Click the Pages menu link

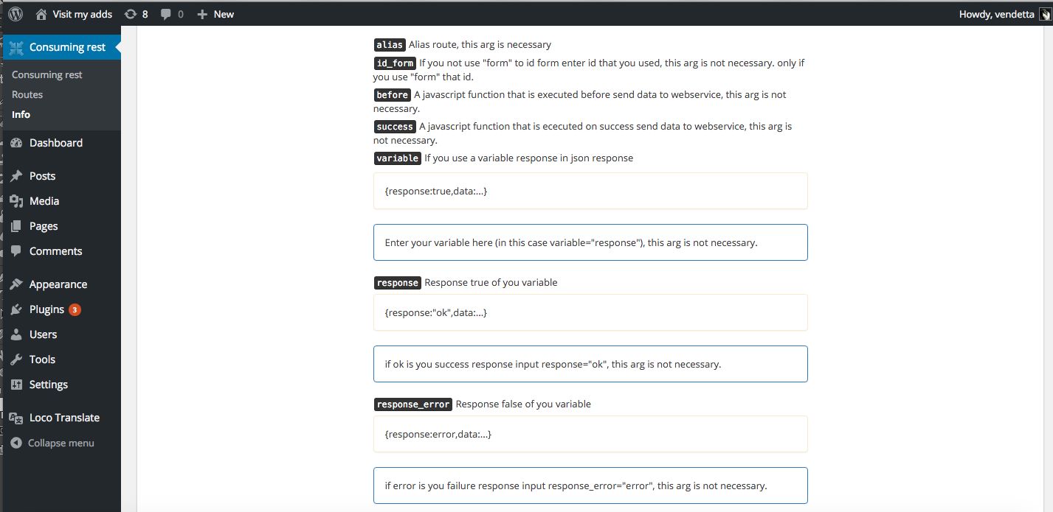[x=44, y=226]
